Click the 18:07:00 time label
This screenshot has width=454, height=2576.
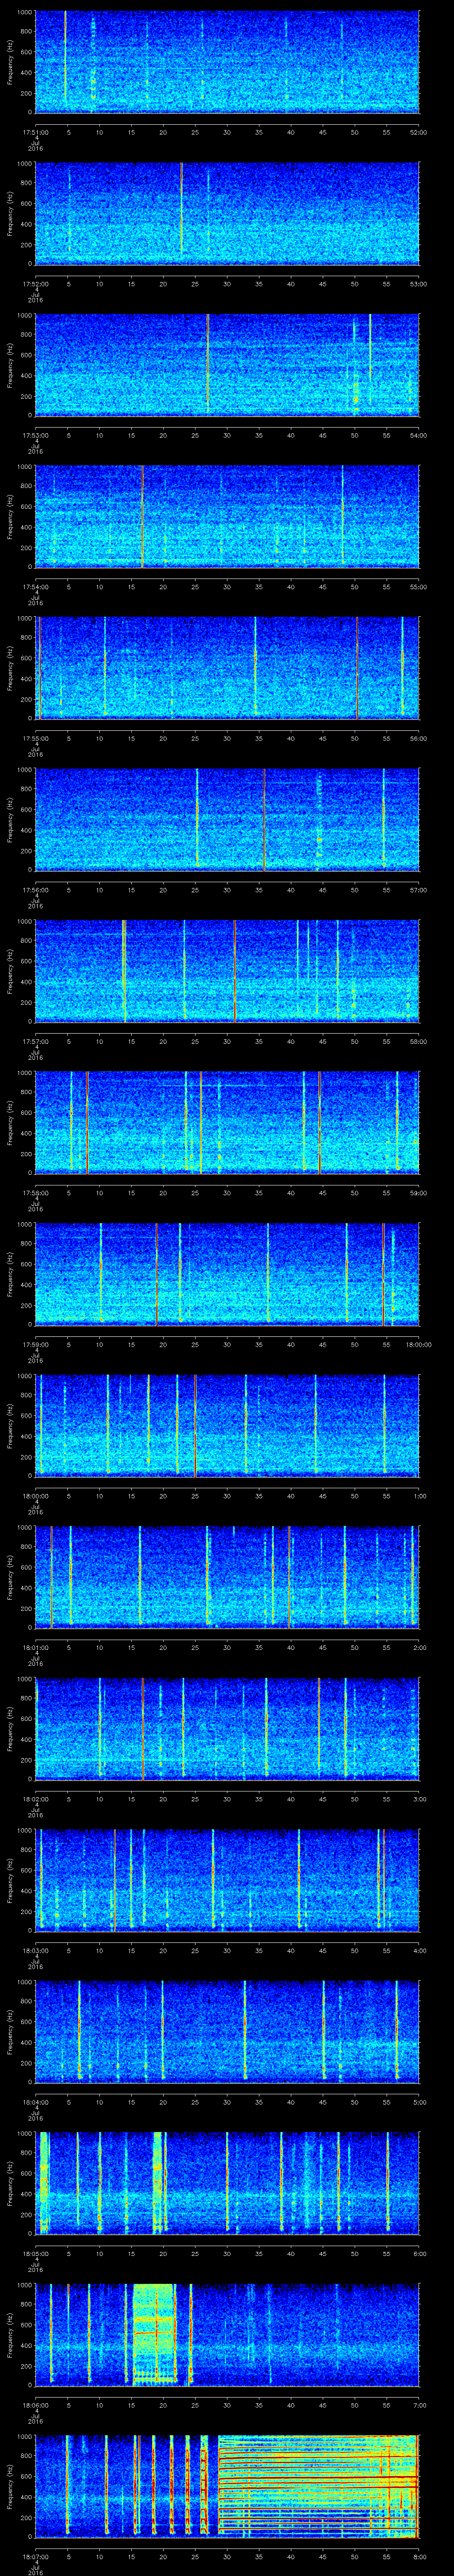35,2556
